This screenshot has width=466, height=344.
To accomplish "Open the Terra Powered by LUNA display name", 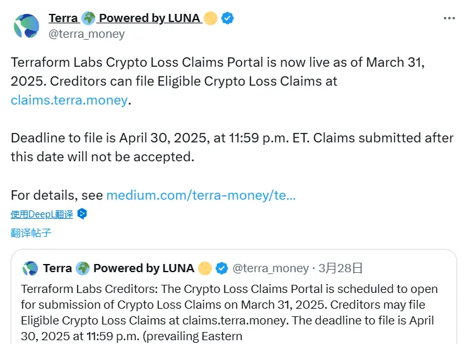I will pos(125,18).
